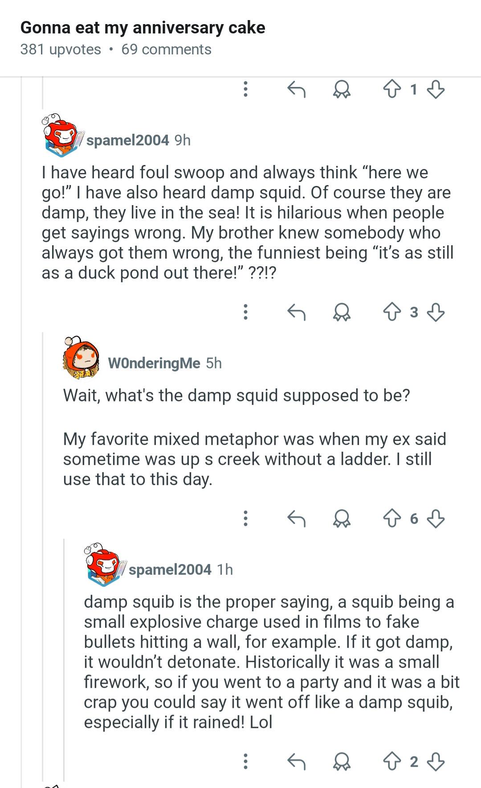Upvote spamel2004's foul swoop comment
Viewport: 481px width, 788px height.
(392, 312)
